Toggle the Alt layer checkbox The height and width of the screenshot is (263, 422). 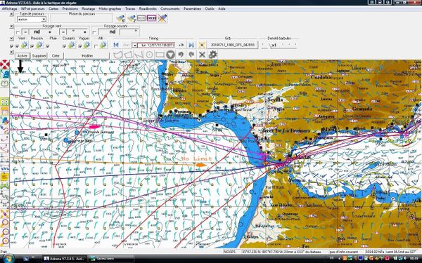click(96, 46)
